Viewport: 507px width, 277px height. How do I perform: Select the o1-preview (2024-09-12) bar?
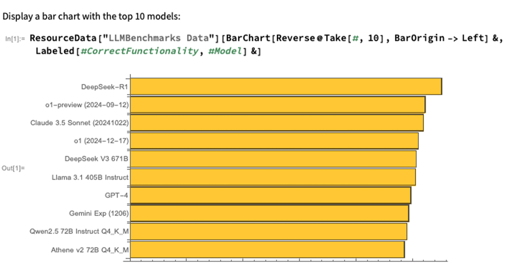277,105
